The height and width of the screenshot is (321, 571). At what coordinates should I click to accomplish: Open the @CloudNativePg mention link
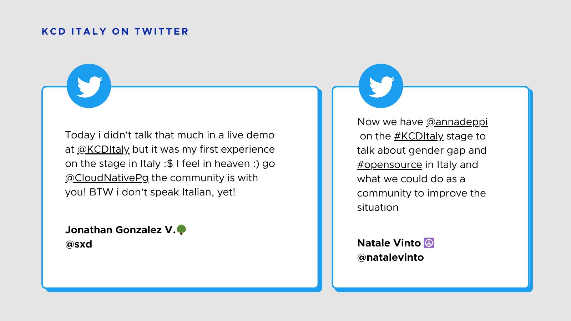(107, 178)
